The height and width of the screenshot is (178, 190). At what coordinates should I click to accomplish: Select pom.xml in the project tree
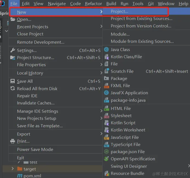[32, 176]
